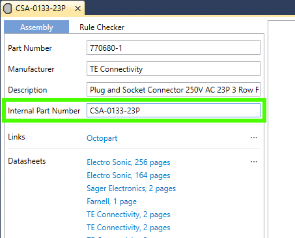Select the CSA-0133-23P document tab
Screen dimensions: 295x238
point(43,8)
